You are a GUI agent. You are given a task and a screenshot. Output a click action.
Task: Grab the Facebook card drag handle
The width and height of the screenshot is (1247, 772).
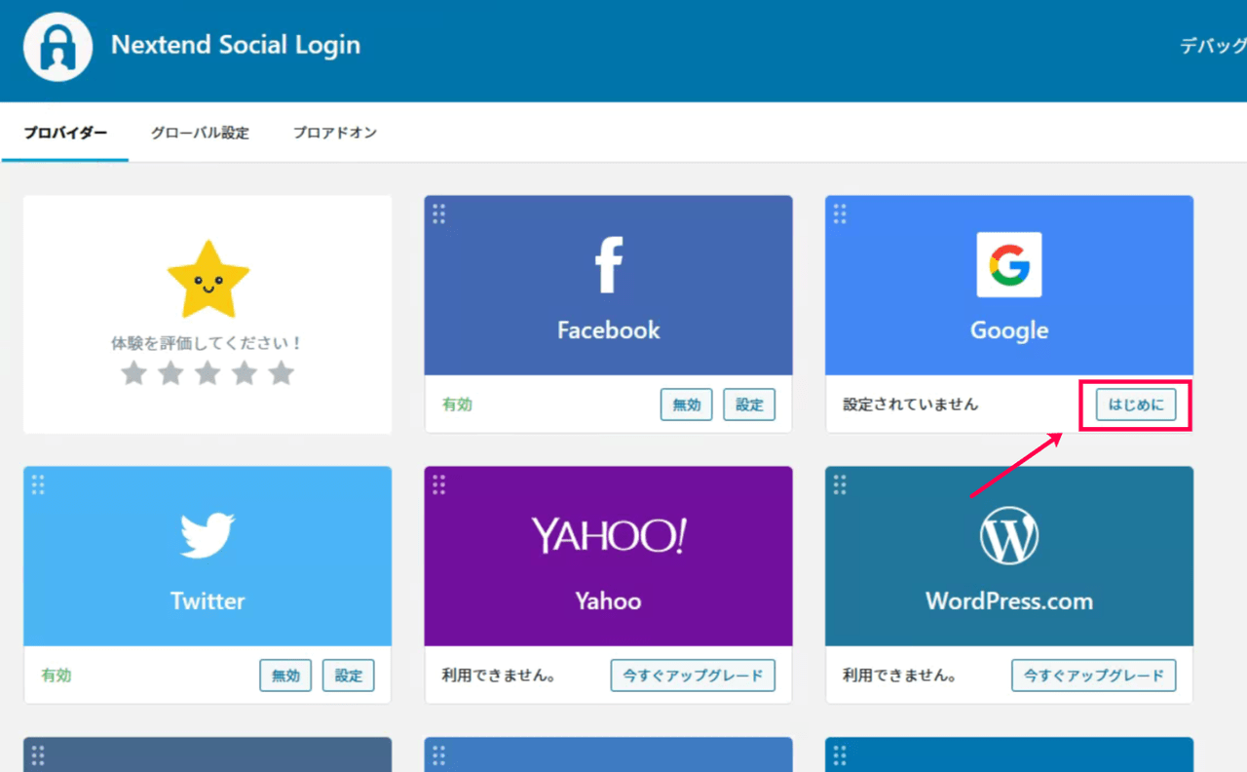coord(439,213)
